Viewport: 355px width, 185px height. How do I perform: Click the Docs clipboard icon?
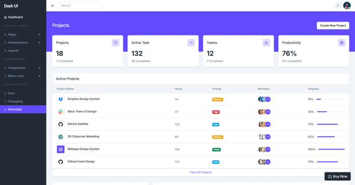5,93
